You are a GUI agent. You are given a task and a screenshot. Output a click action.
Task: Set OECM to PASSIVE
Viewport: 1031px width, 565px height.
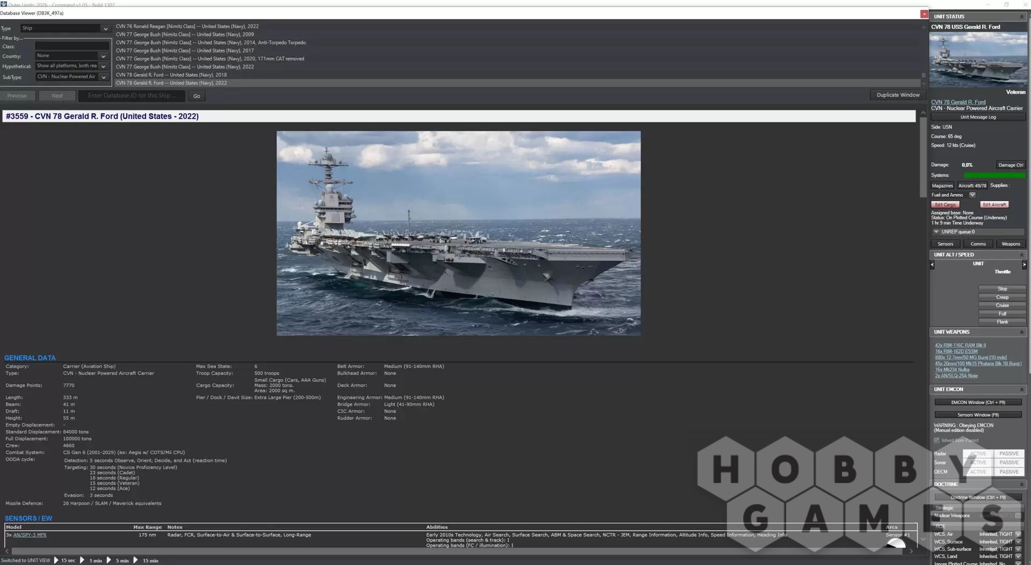tap(1008, 472)
